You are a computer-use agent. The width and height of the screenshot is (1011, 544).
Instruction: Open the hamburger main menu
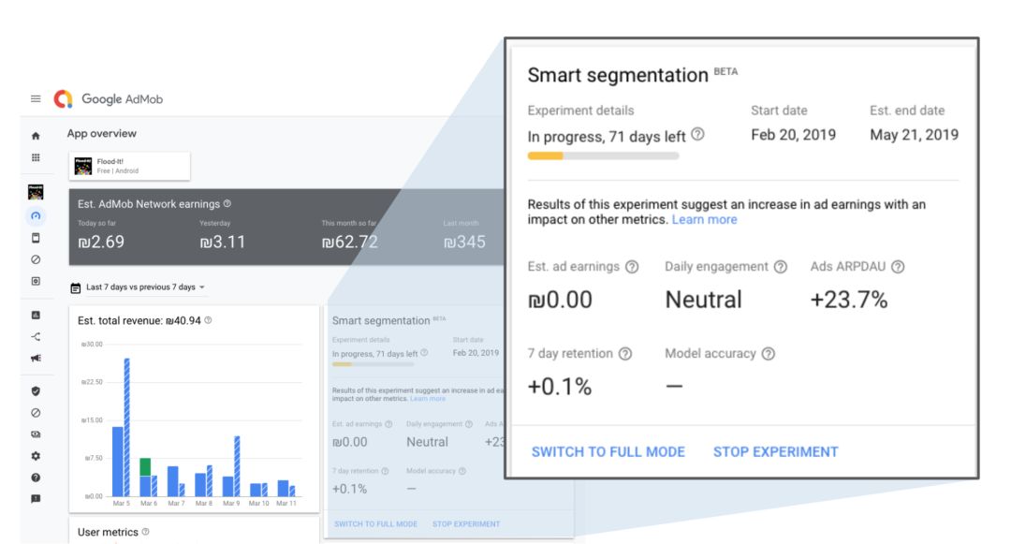pos(36,98)
